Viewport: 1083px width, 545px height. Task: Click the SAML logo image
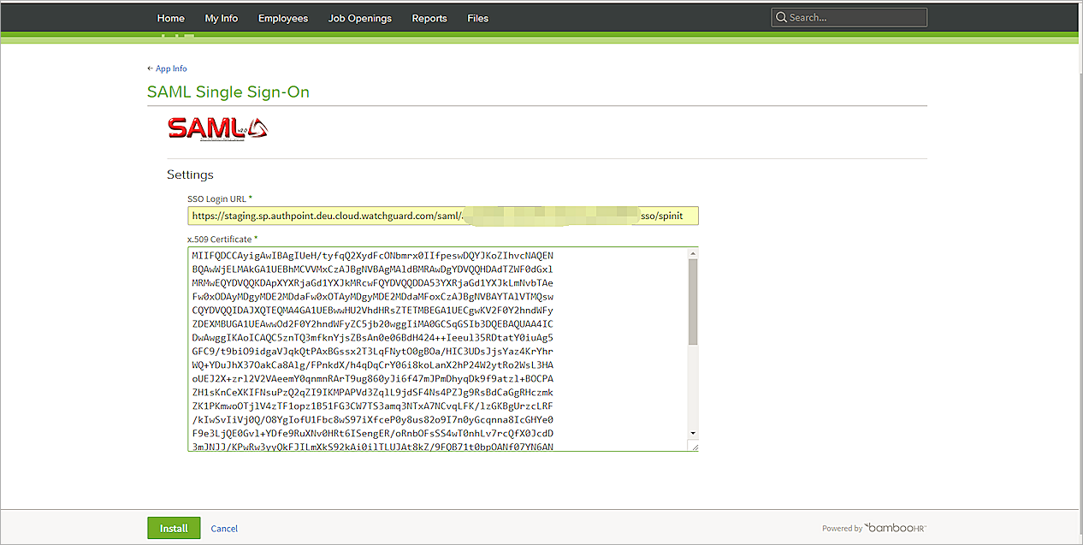coord(218,128)
